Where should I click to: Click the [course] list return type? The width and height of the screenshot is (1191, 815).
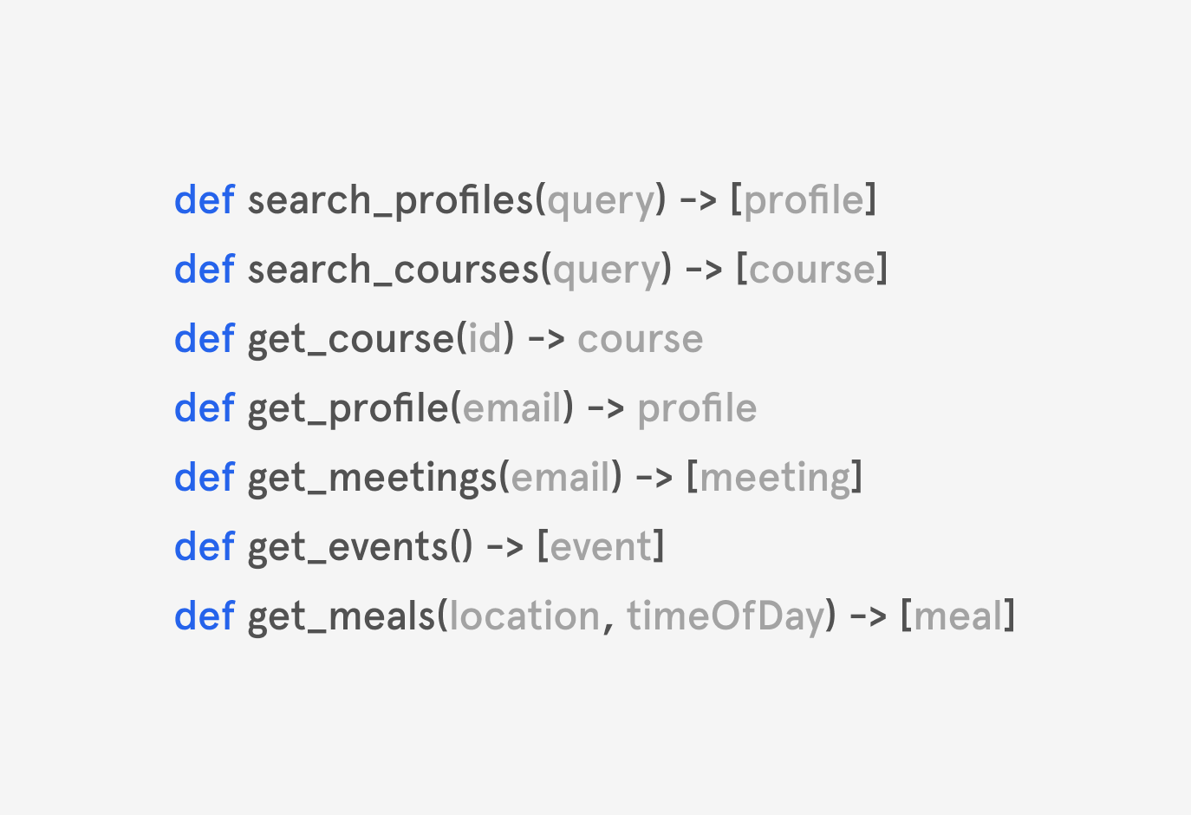pyautogui.click(x=812, y=270)
